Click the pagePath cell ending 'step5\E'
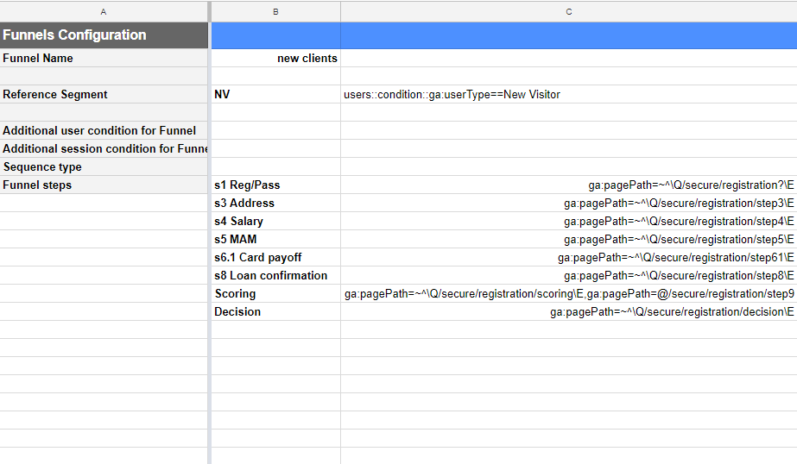 coord(569,239)
